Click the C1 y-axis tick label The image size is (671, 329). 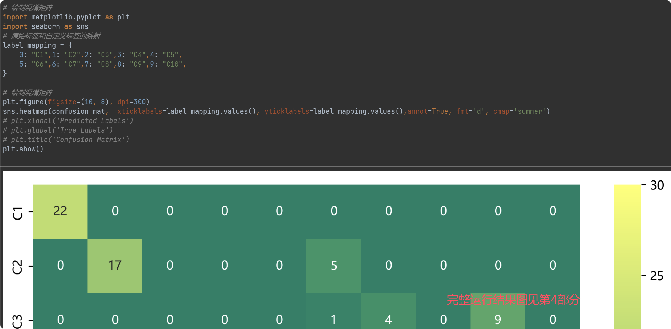pos(17,213)
